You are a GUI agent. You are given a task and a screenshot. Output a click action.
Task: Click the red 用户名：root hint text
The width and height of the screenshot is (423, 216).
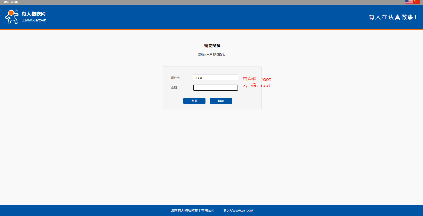(x=256, y=79)
